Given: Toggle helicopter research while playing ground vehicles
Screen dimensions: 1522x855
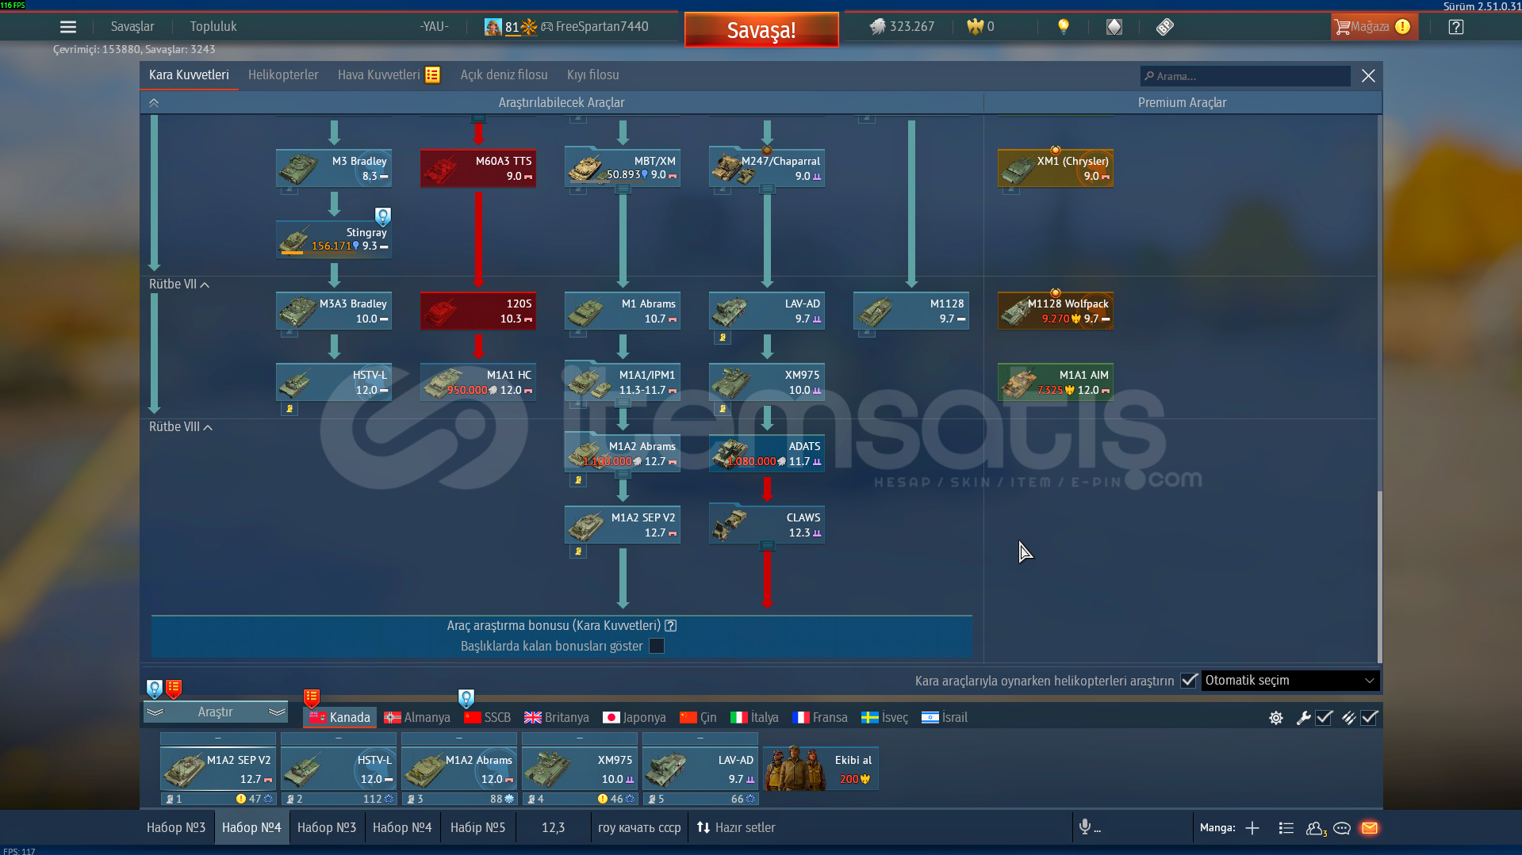Looking at the screenshot, I should coord(1189,681).
